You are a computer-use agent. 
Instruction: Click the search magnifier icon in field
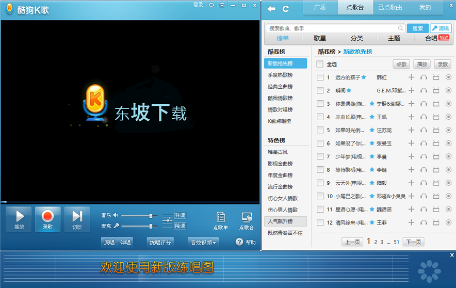(400, 28)
